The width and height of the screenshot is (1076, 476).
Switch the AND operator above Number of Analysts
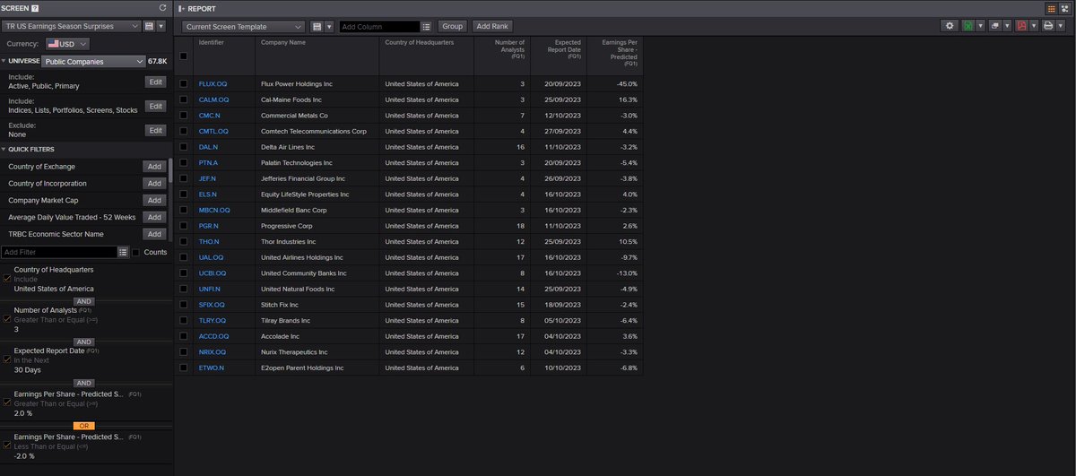[x=83, y=301]
